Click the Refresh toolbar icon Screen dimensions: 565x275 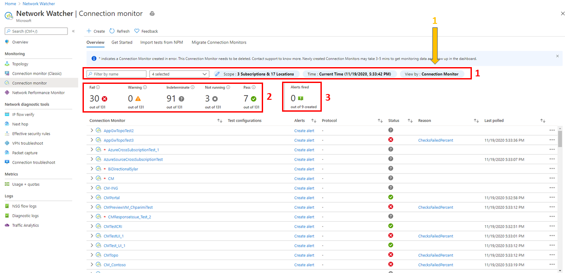point(112,31)
